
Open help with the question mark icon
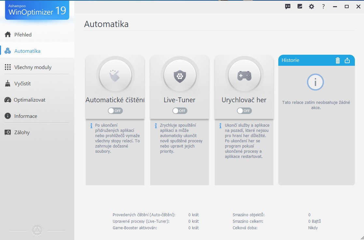pyautogui.click(x=323, y=7)
